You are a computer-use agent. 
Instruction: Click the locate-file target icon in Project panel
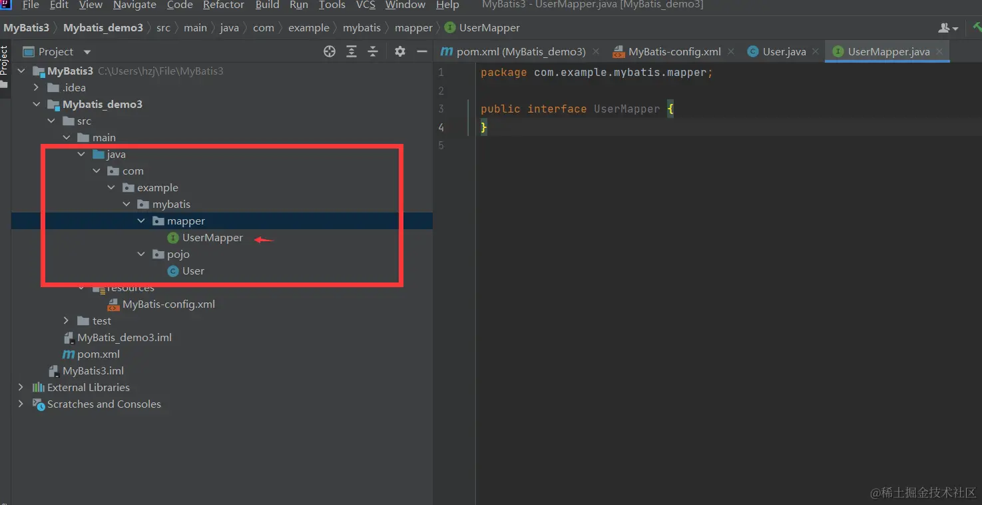(x=330, y=51)
